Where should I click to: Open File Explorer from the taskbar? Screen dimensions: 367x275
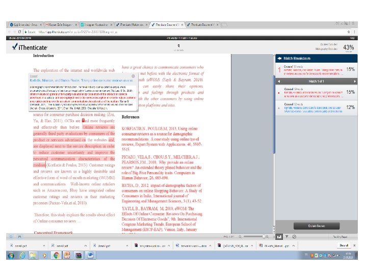33,256
